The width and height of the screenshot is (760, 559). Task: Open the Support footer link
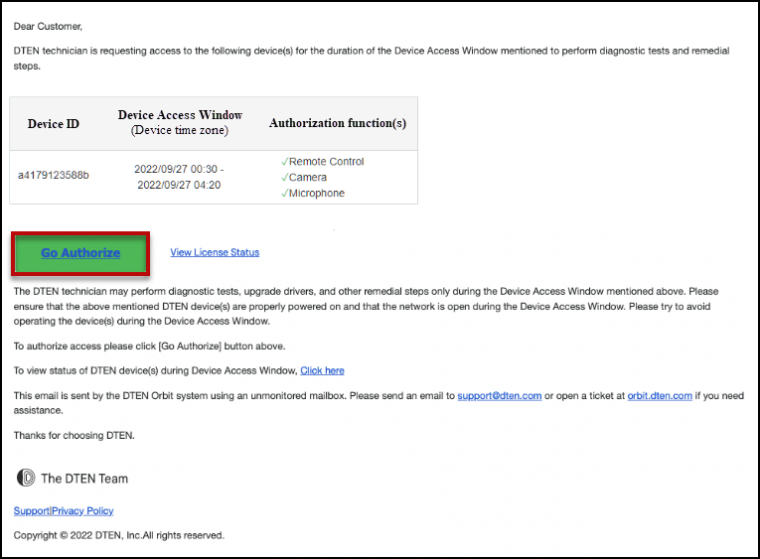pyautogui.click(x=32, y=510)
